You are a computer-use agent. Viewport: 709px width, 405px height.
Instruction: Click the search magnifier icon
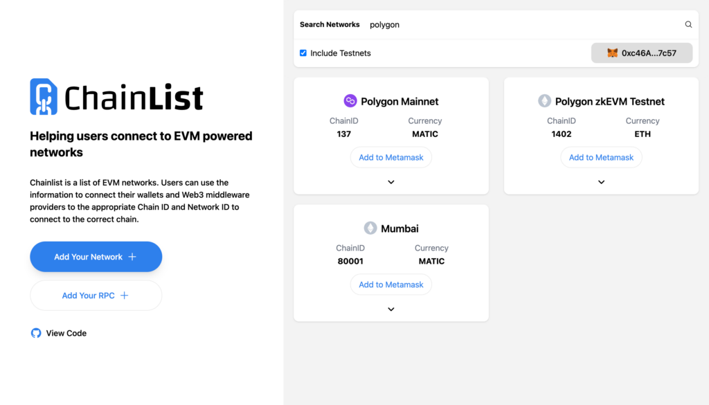coord(688,24)
